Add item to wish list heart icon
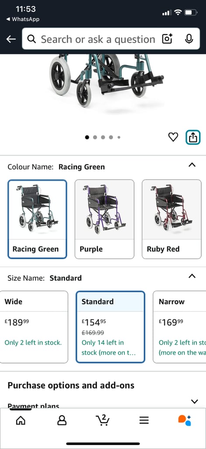The width and height of the screenshot is (206, 449). point(173,137)
